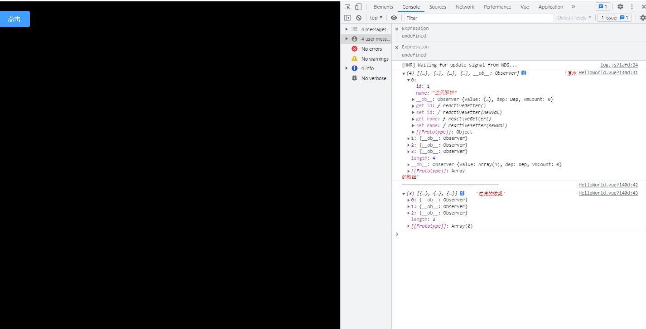Collapse the filtered (3) array
Screen dimensions: 646x329
[404, 194]
